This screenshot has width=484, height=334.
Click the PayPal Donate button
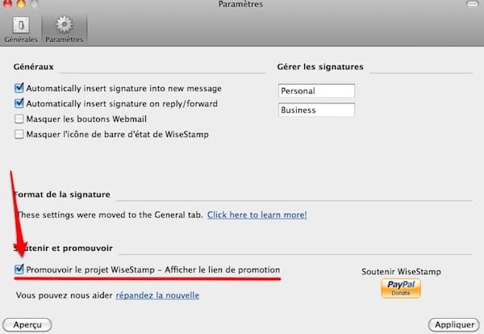point(401,288)
